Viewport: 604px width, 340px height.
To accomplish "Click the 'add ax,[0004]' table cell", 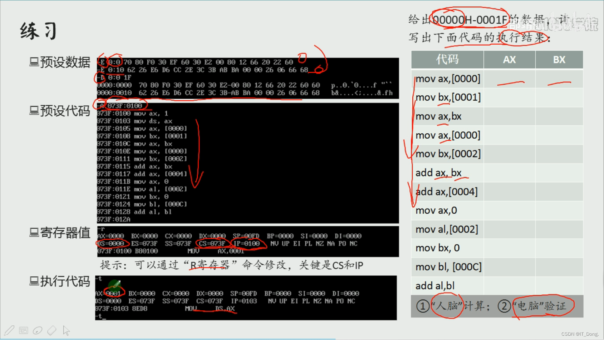I will (448, 192).
